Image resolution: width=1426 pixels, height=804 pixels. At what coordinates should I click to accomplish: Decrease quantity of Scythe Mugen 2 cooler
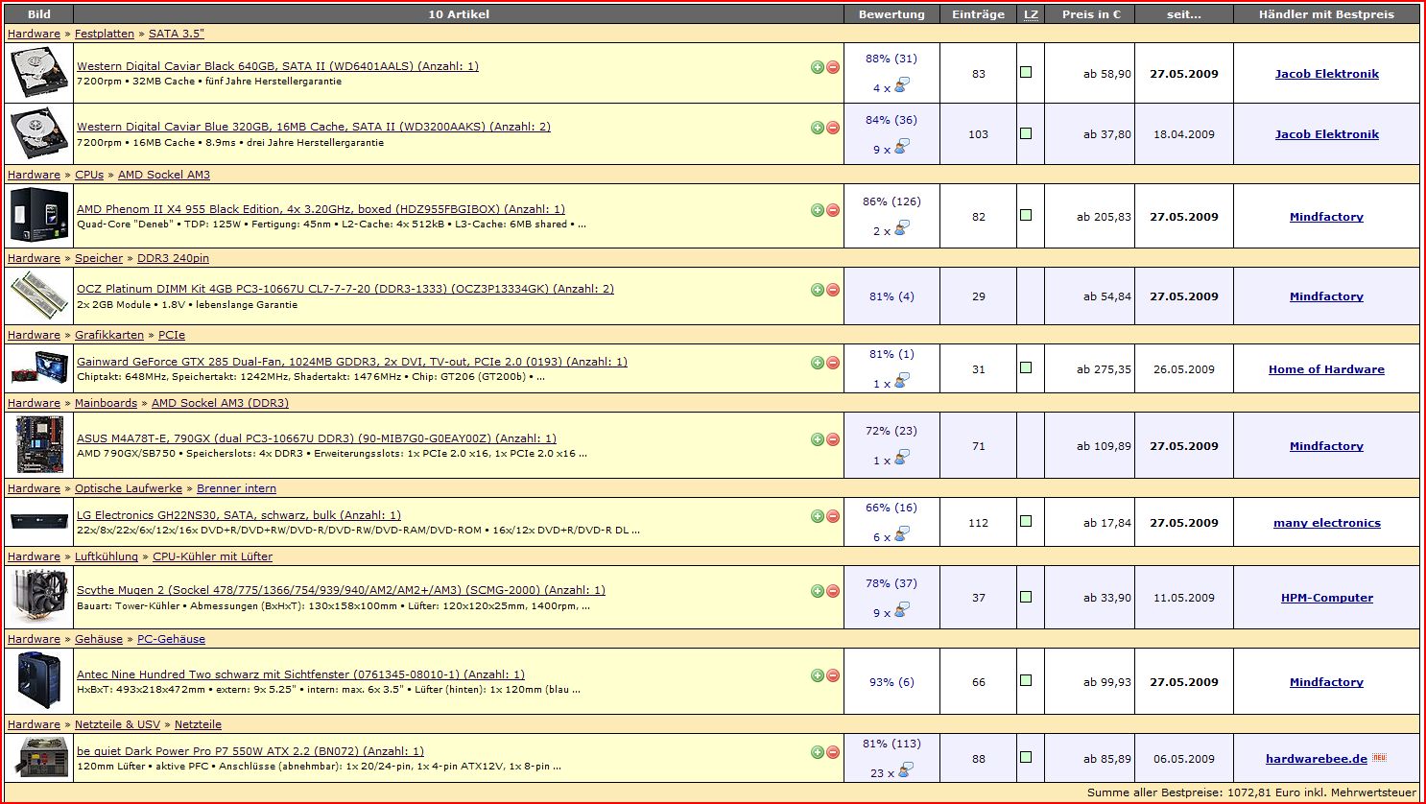pyautogui.click(x=833, y=591)
